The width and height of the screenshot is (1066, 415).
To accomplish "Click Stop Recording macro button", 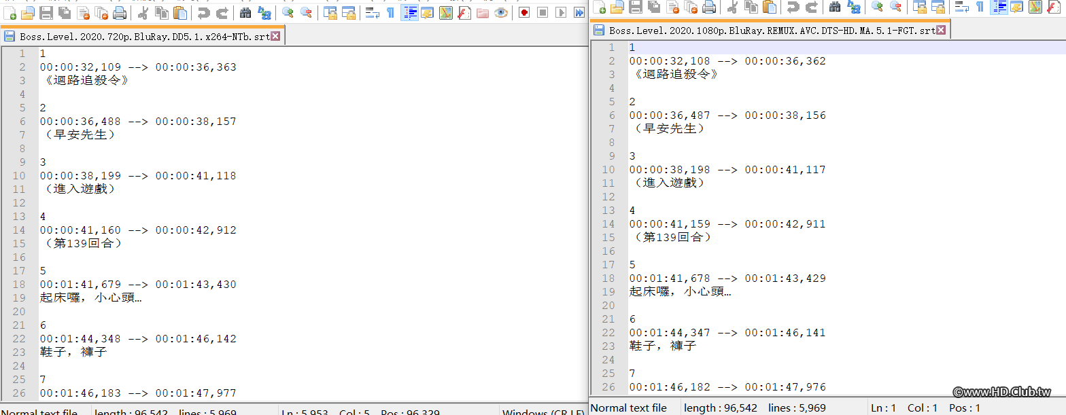I will [x=543, y=13].
